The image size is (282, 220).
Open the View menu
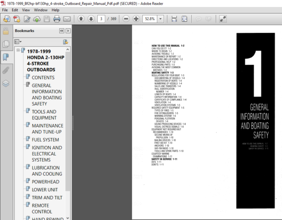tap(26, 10)
